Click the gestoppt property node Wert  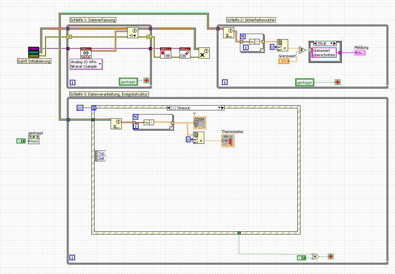34,140
